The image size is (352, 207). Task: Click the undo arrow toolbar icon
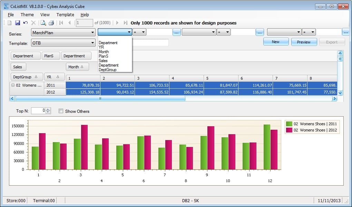(26, 23)
